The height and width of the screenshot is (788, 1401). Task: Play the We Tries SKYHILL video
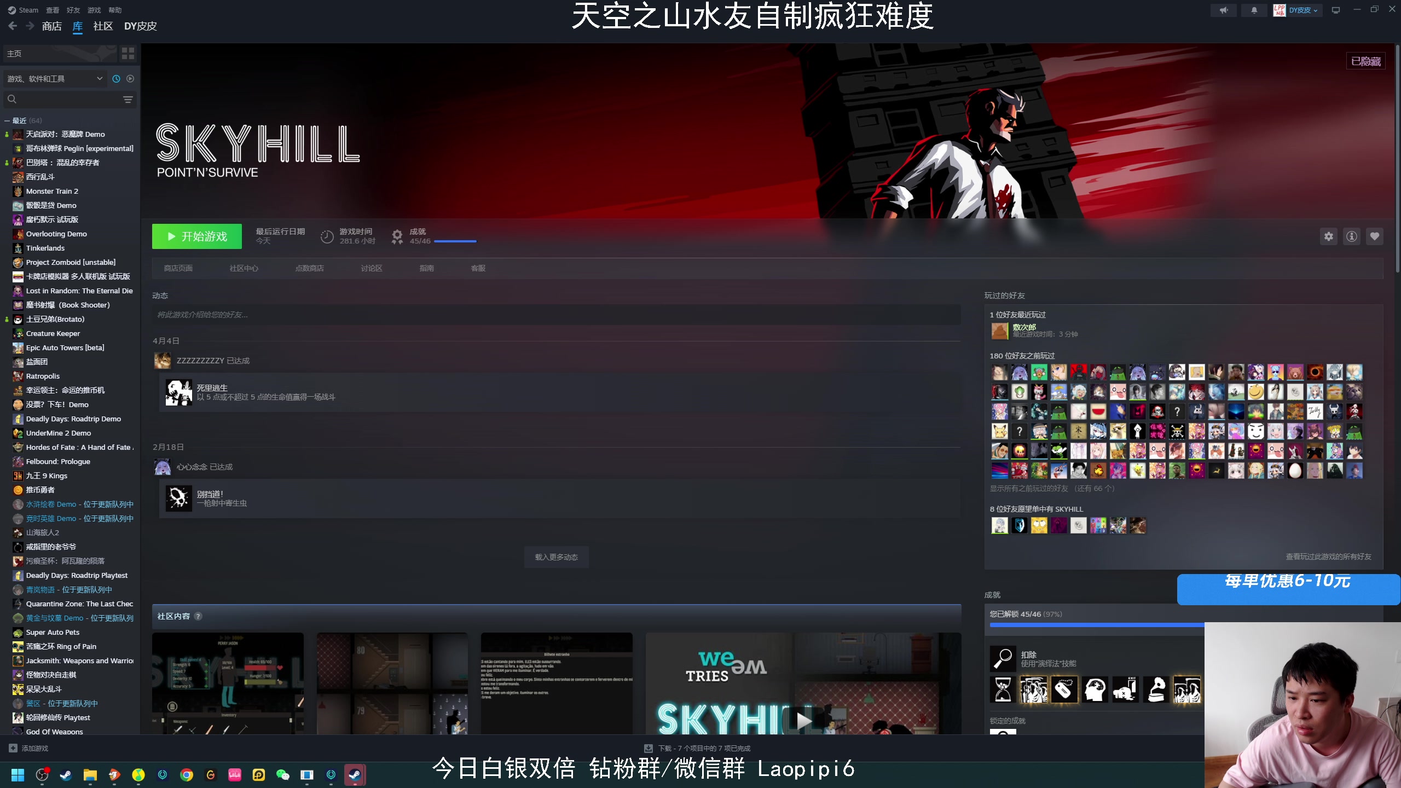point(803,720)
